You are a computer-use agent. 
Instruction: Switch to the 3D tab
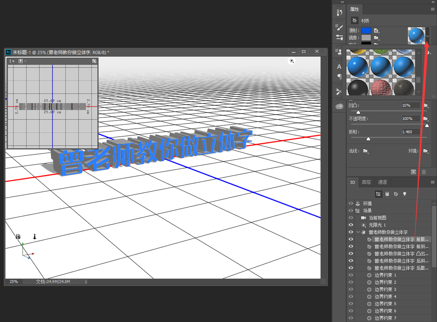352,182
